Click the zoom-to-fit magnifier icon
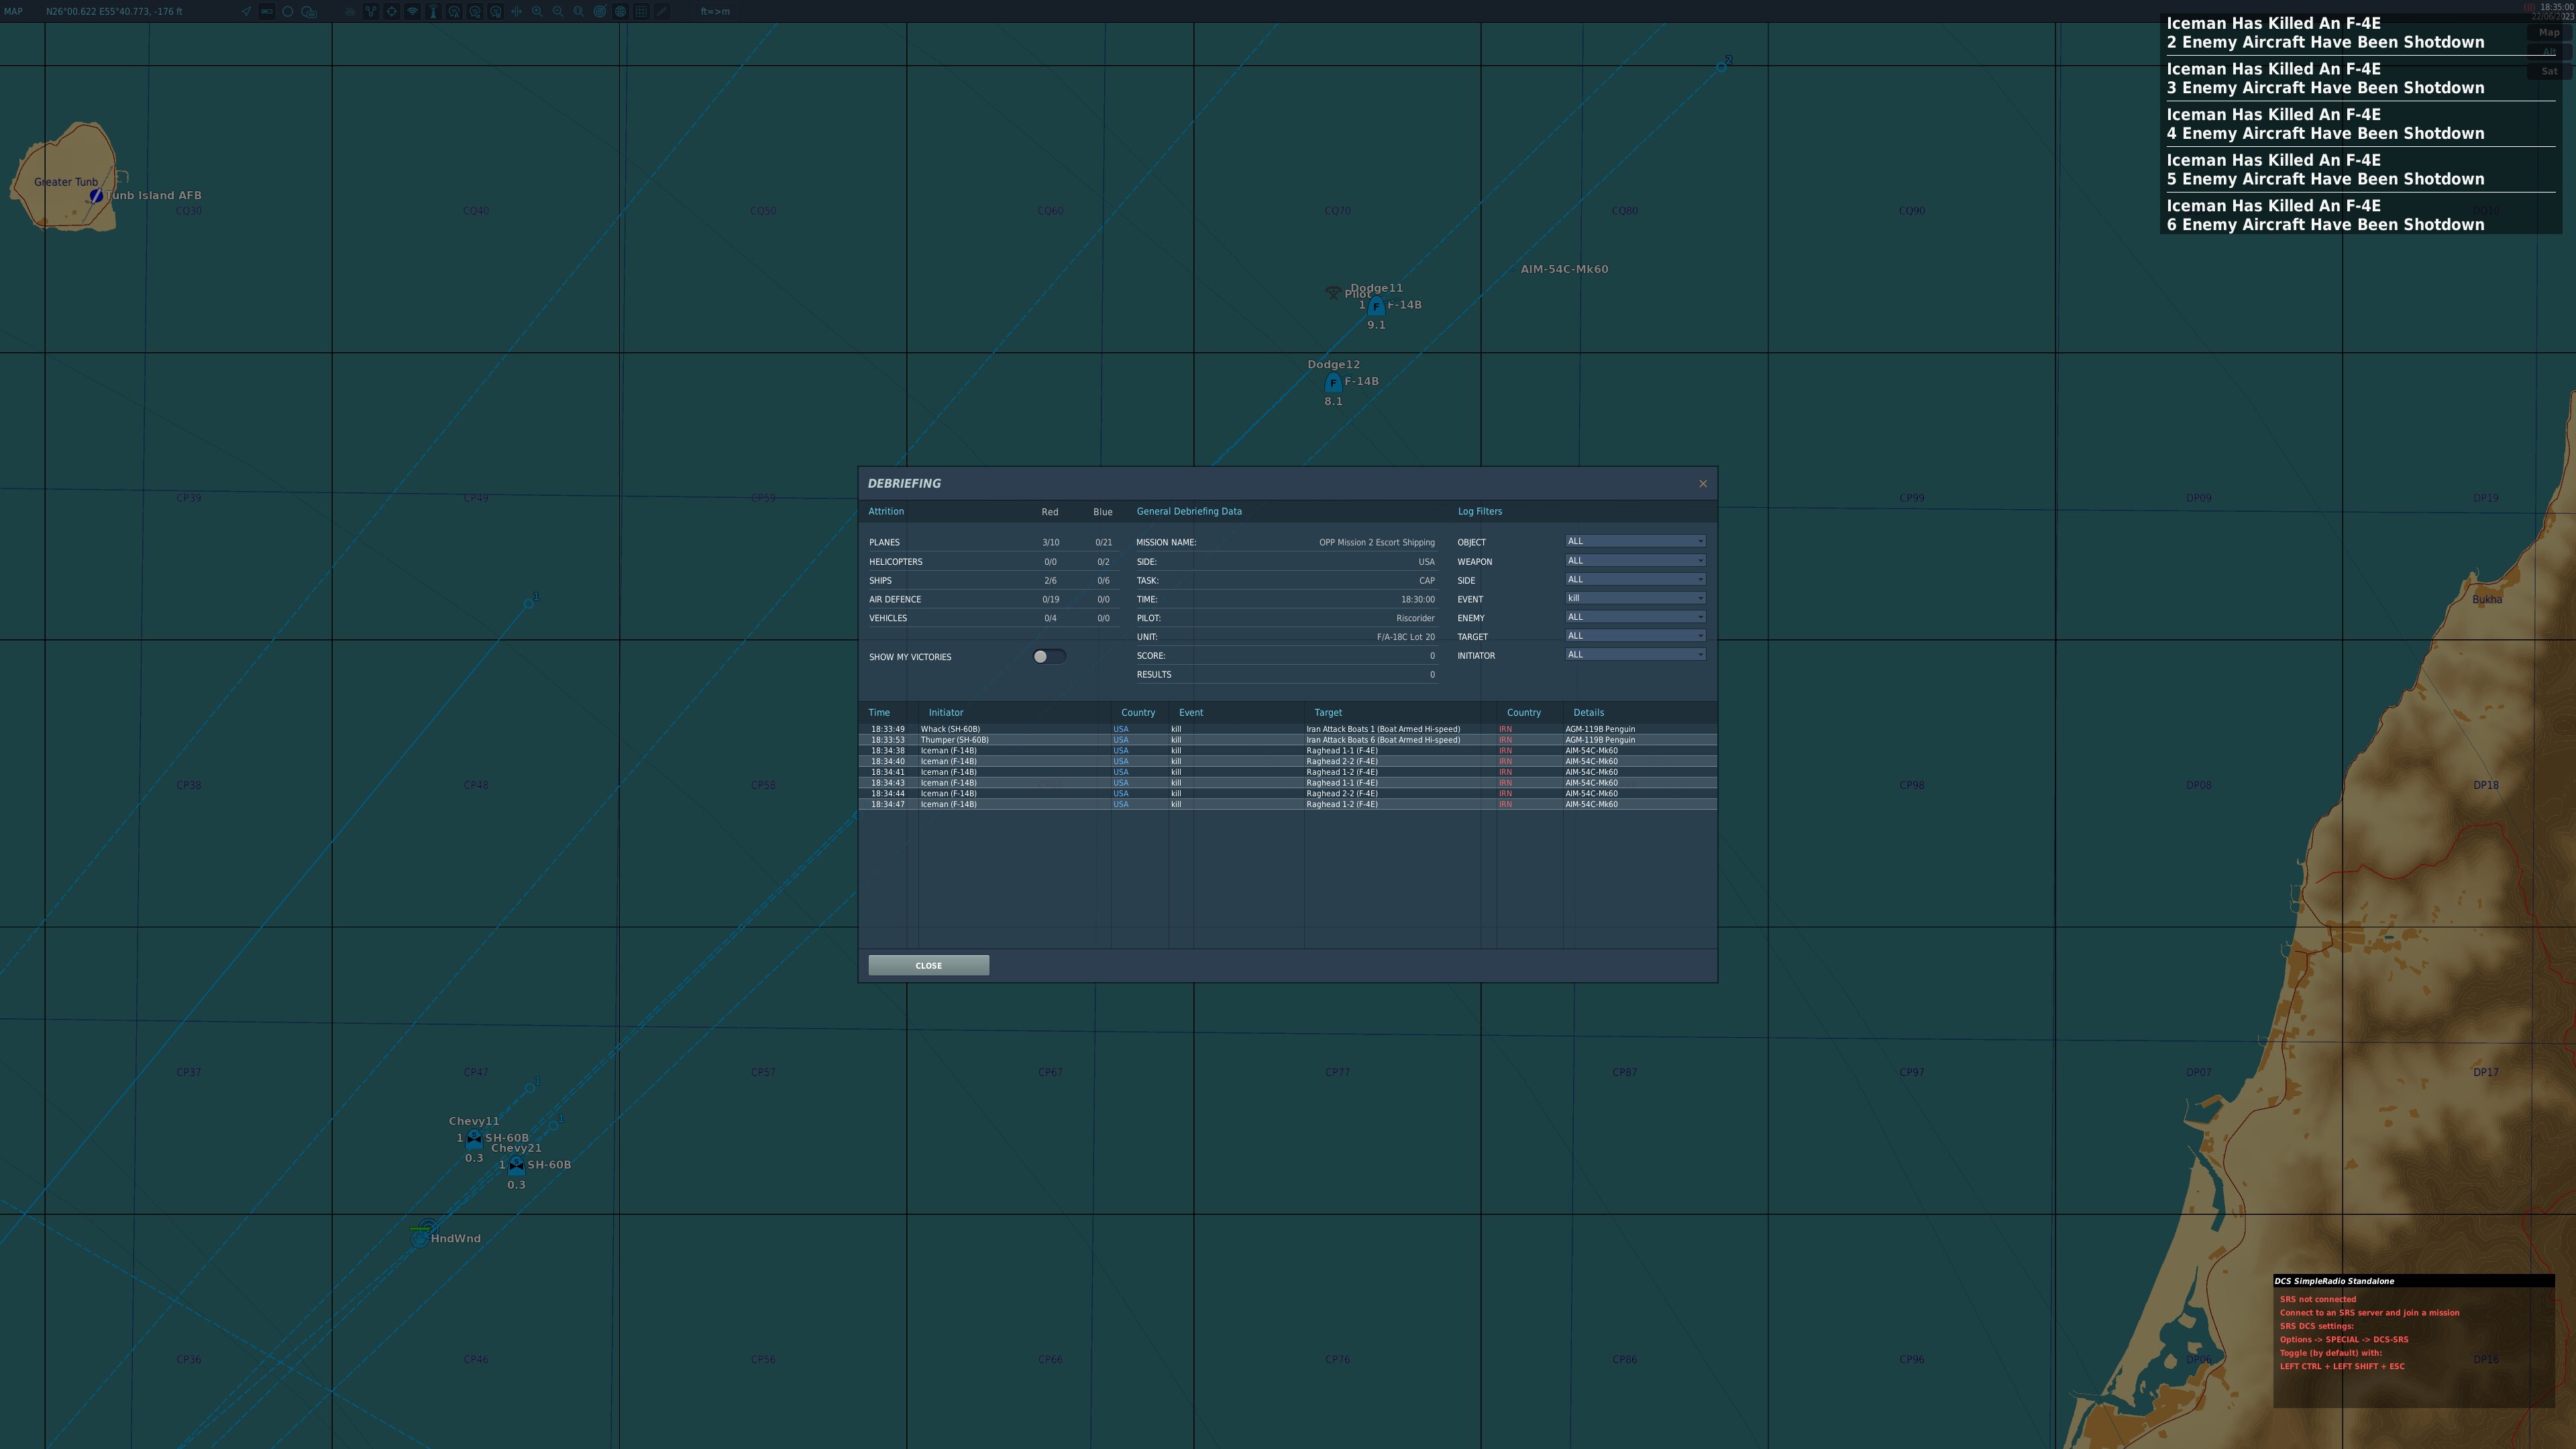The image size is (2576, 1449). click(x=579, y=11)
